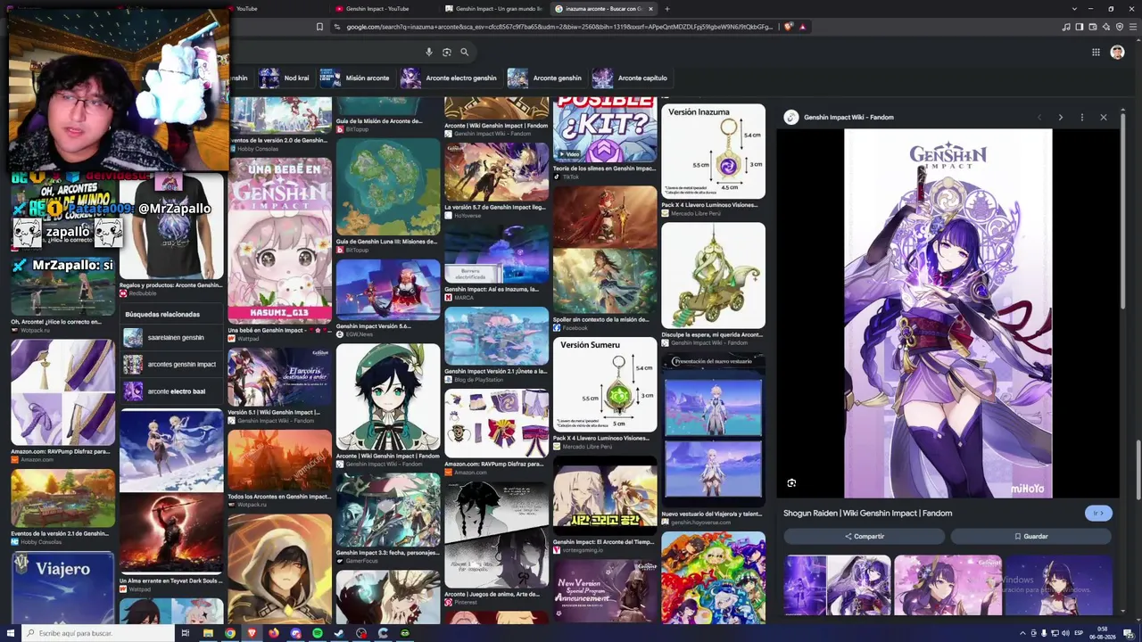The image size is (1142, 642).
Task: Click the Brave Shields lion icon
Action: (789, 27)
